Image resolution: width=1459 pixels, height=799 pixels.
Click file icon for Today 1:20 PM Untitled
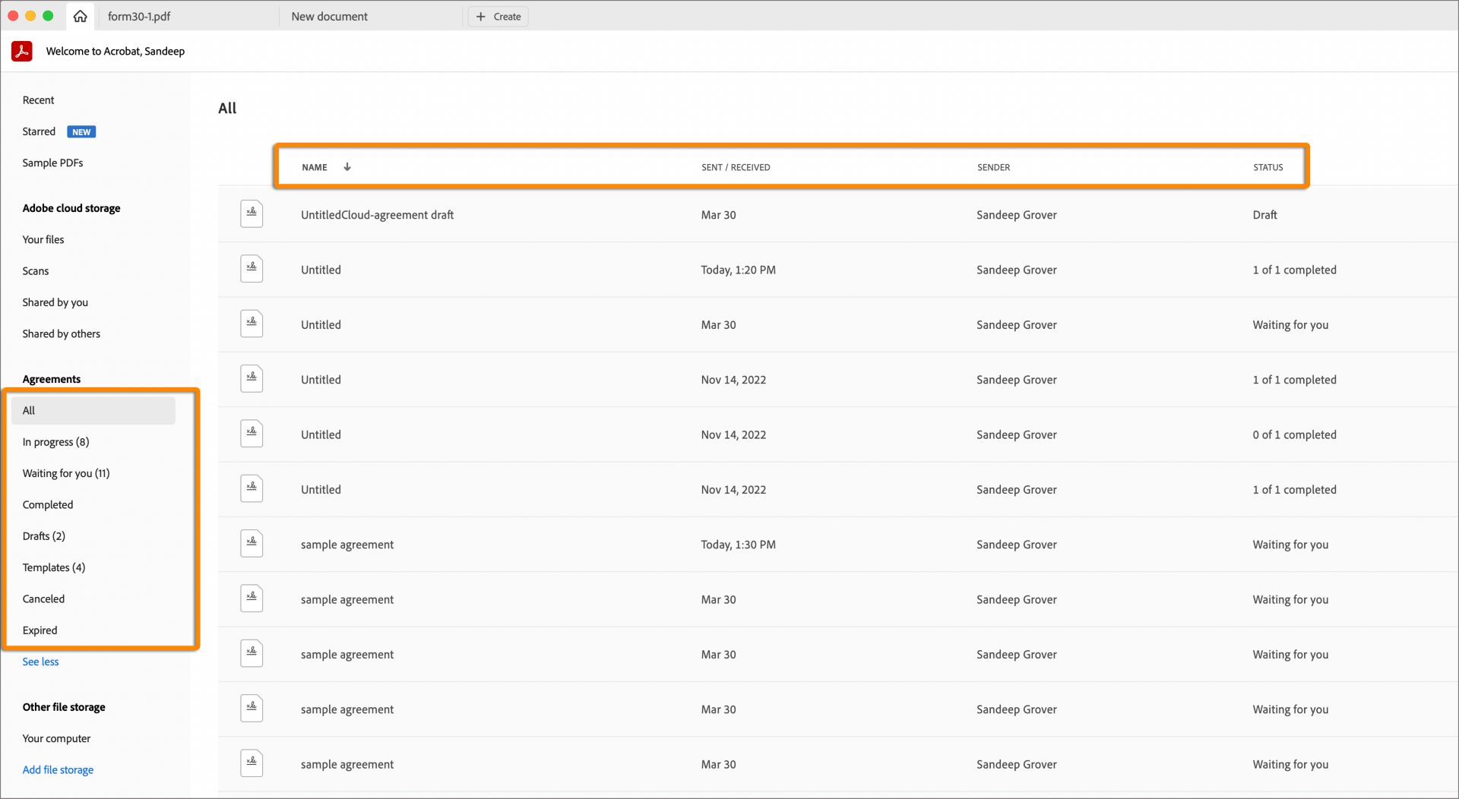click(x=252, y=269)
